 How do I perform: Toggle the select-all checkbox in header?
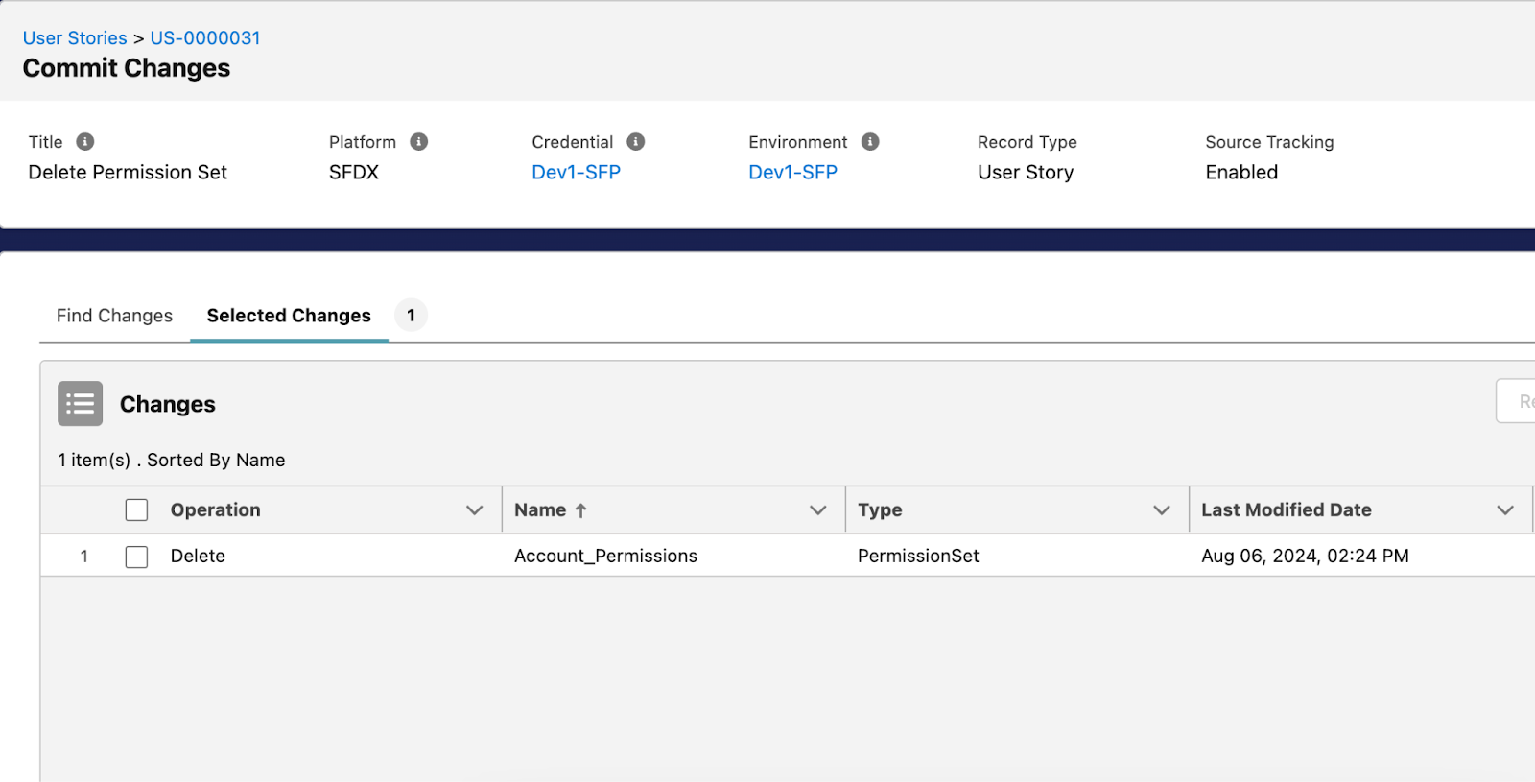coord(136,510)
